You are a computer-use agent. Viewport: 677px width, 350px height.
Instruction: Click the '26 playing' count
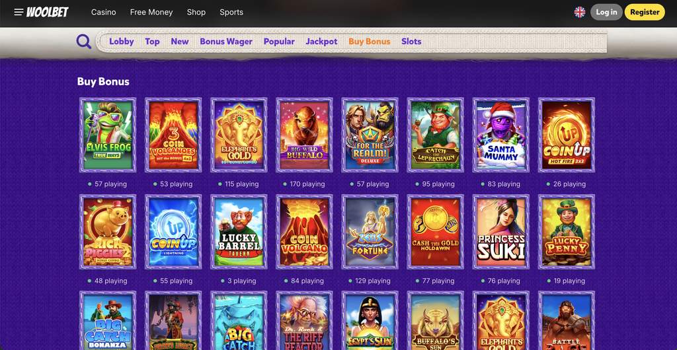tap(569, 184)
